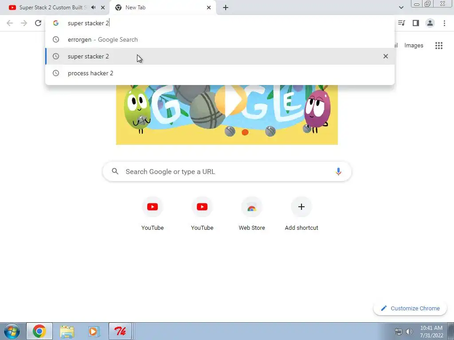Open the second YouTube shortcut
454x340 pixels.
[x=202, y=214]
